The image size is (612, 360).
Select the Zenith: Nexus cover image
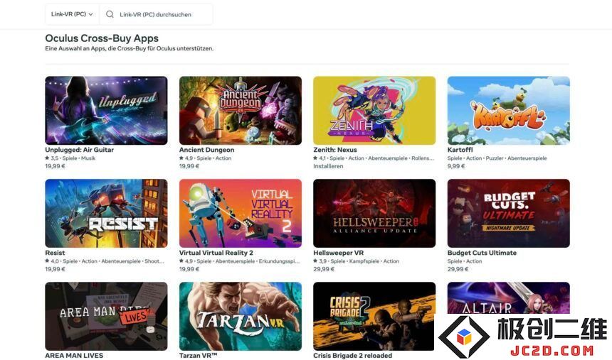(374, 111)
